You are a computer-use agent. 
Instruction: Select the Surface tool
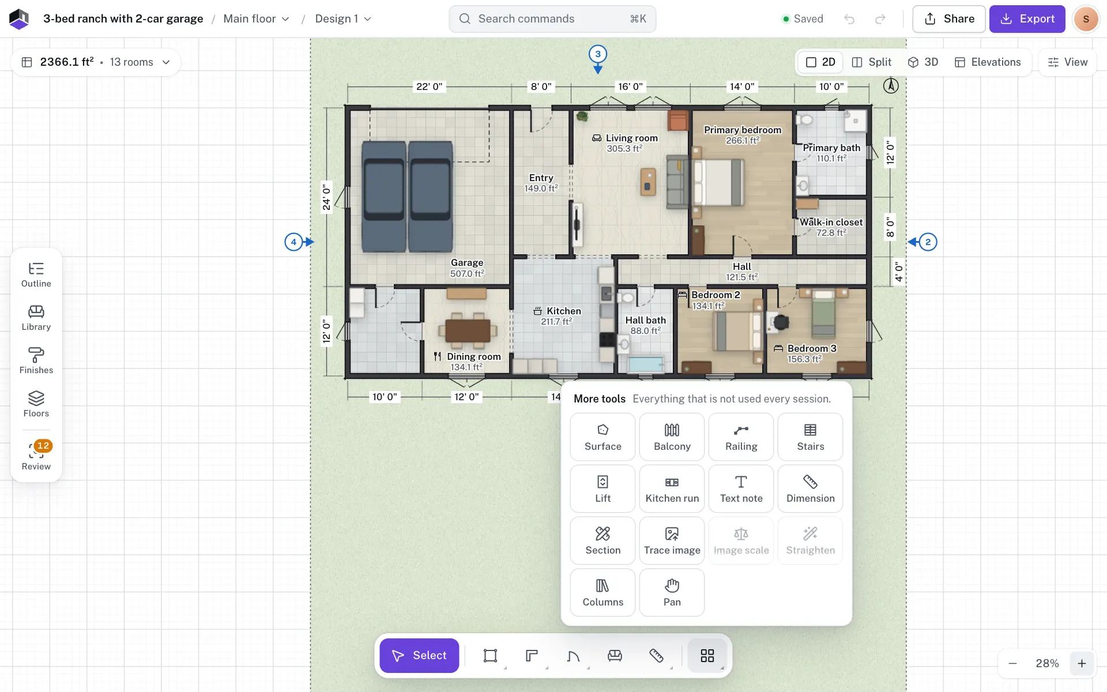(603, 437)
